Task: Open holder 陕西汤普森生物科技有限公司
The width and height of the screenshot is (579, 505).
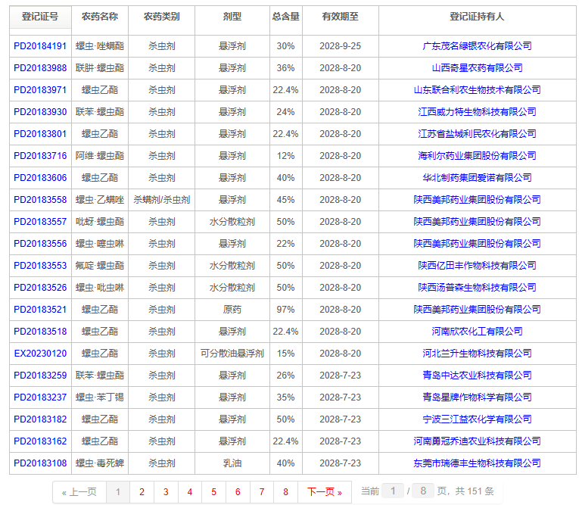Action: pos(477,288)
